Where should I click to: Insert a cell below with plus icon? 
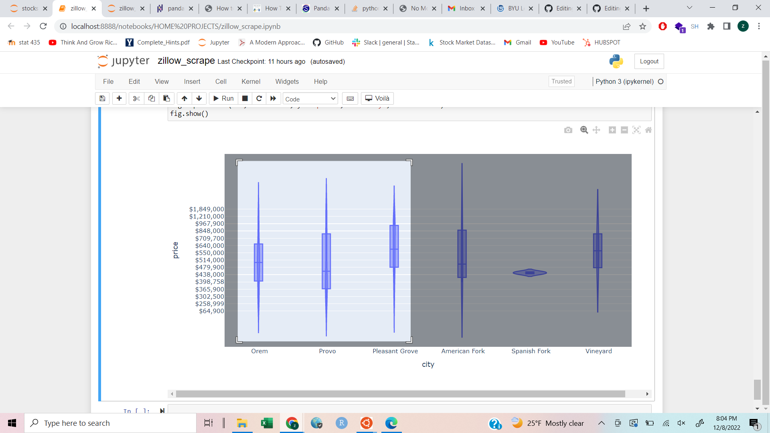119,99
